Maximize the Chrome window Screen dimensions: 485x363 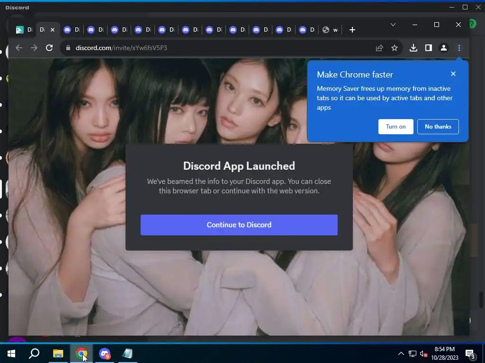point(436,25)
